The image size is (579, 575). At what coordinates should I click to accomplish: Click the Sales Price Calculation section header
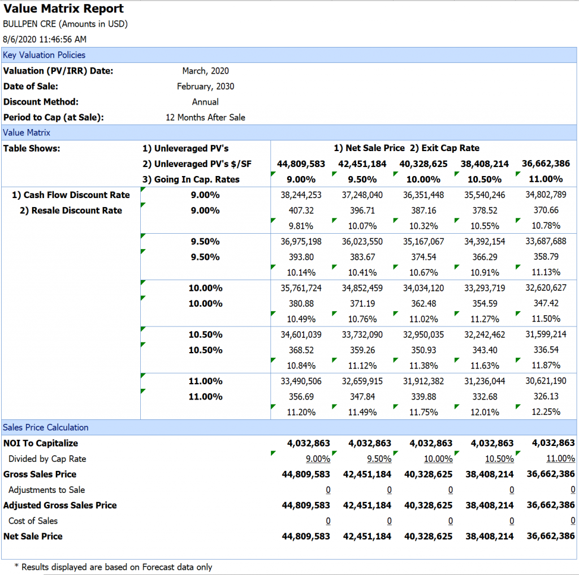289,427
